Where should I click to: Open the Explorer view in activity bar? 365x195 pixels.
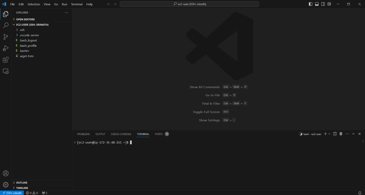(x=6, y=14)
